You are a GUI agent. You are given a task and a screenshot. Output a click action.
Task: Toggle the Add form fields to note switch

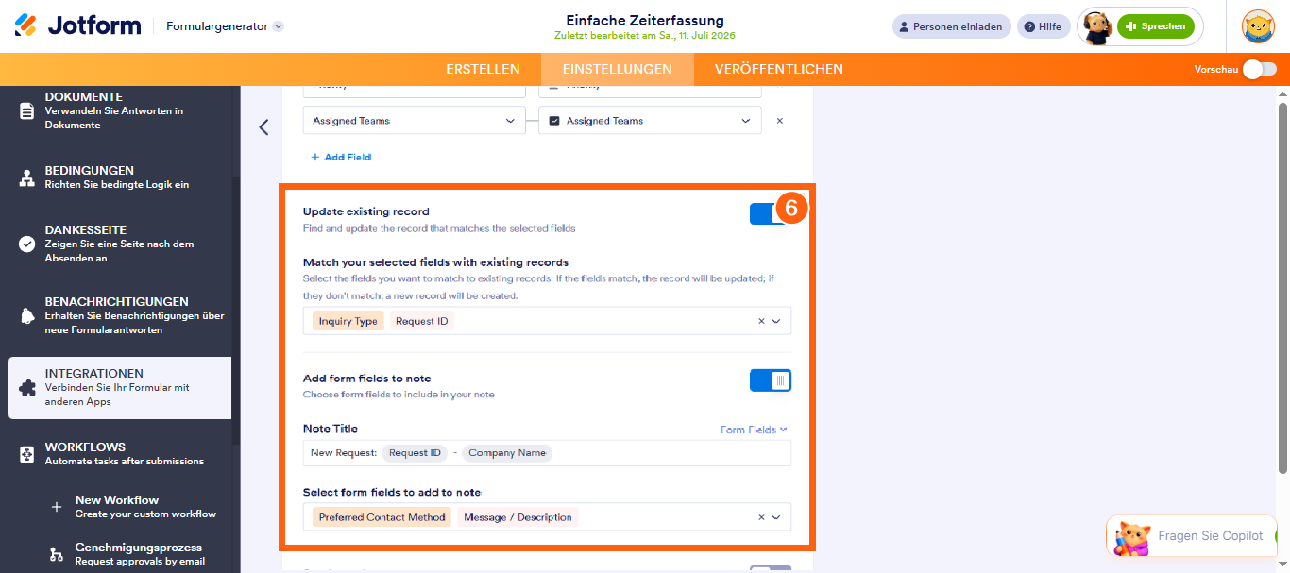tap(771, 380)
